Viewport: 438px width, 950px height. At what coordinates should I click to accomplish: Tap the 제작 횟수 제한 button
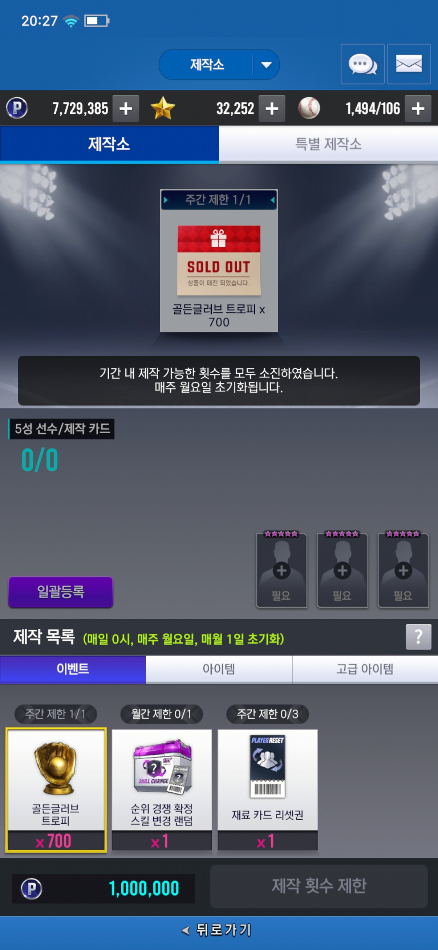click(319, 886)
